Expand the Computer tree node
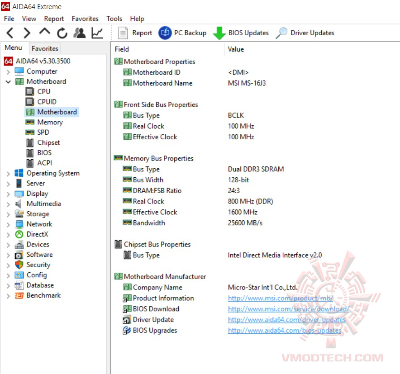 (x=8, y=71)
